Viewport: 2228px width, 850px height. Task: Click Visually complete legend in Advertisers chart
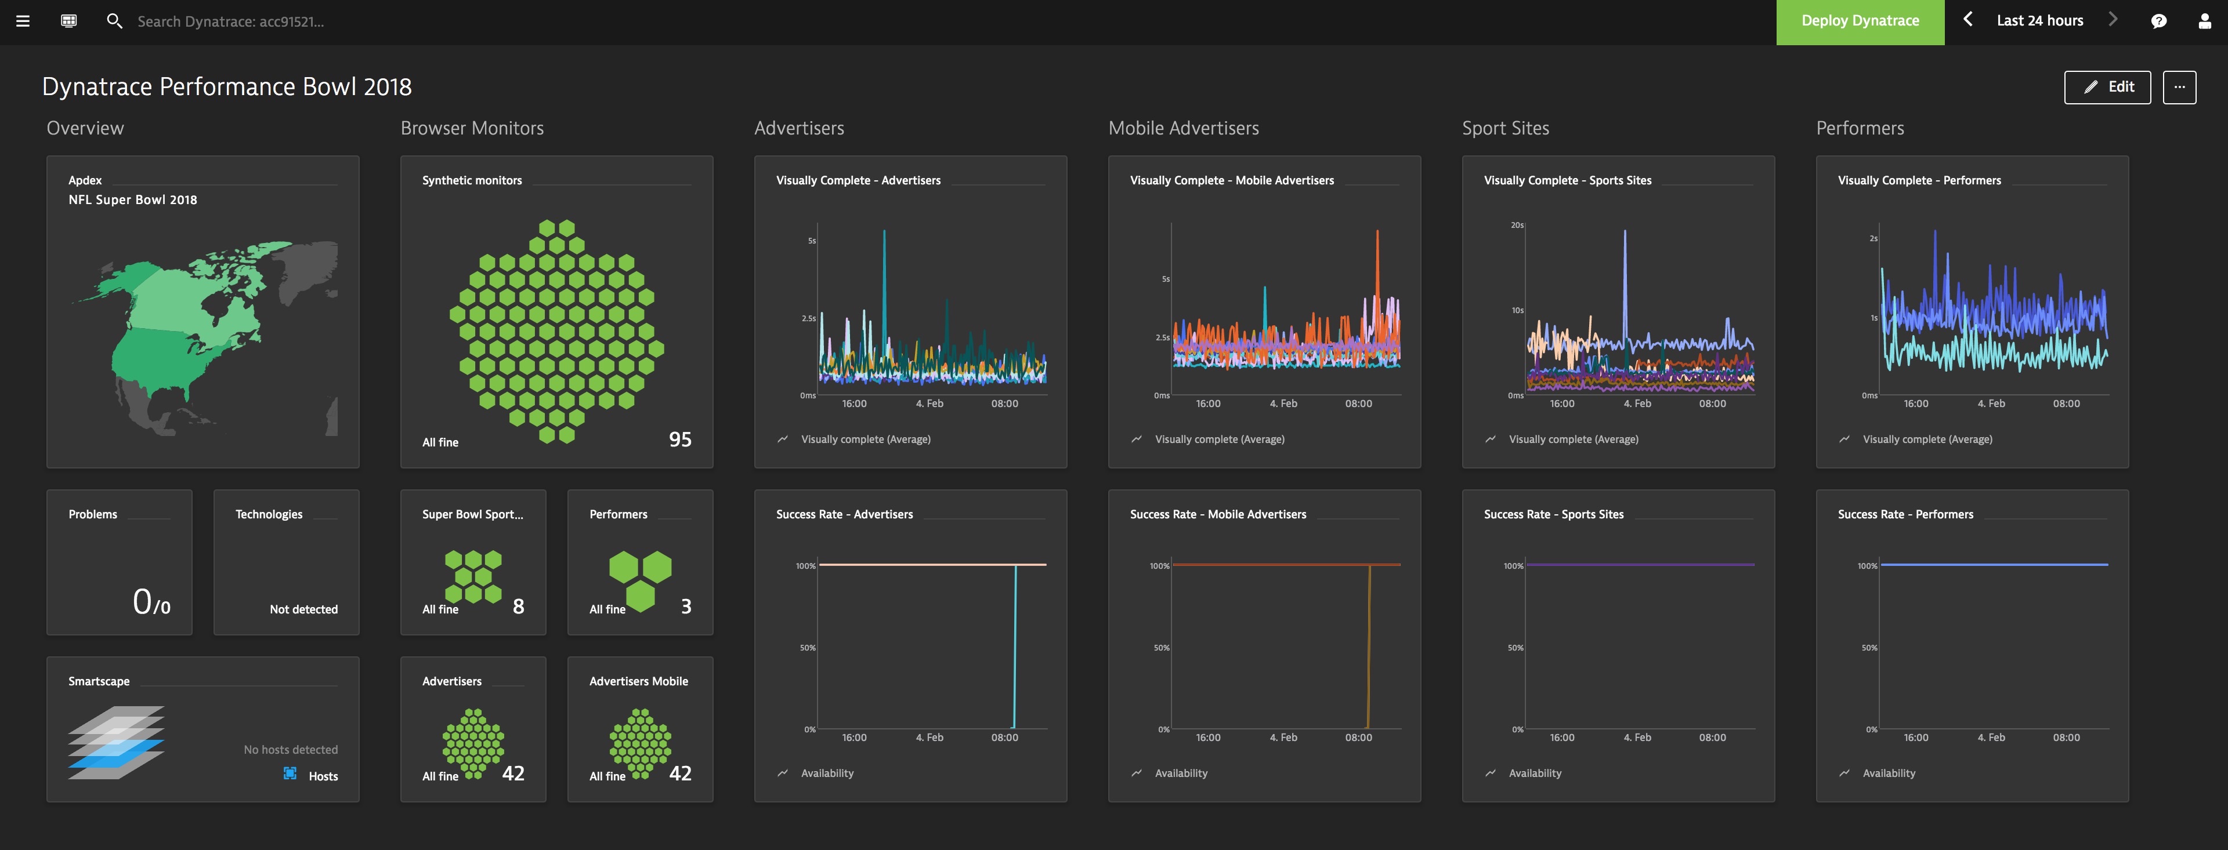[x=865, y=439]
